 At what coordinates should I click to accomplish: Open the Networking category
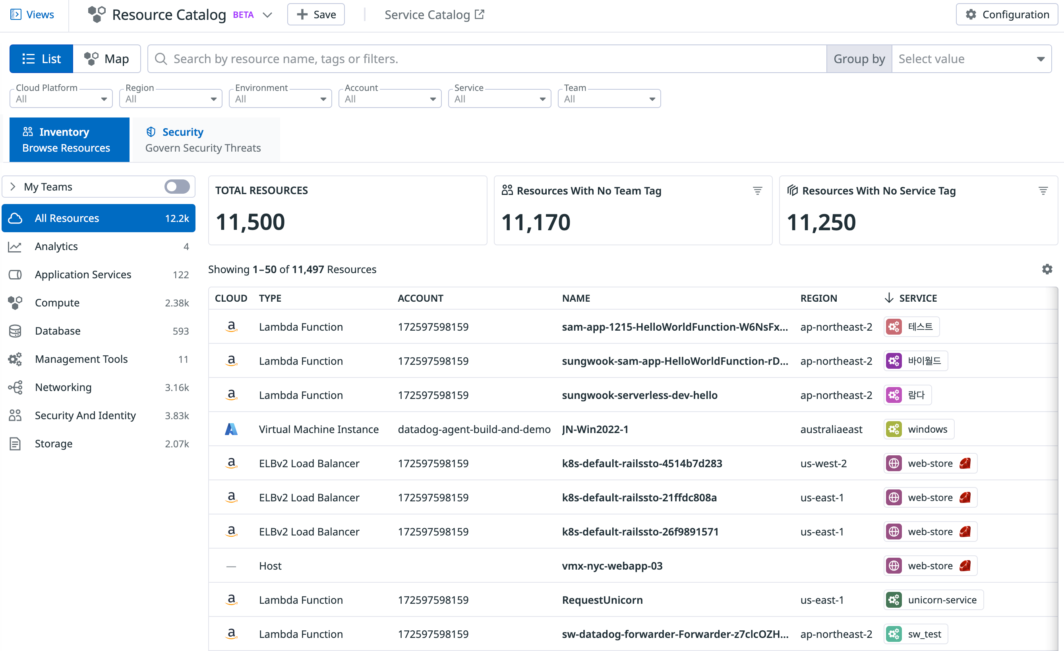(x=63, y=387)
